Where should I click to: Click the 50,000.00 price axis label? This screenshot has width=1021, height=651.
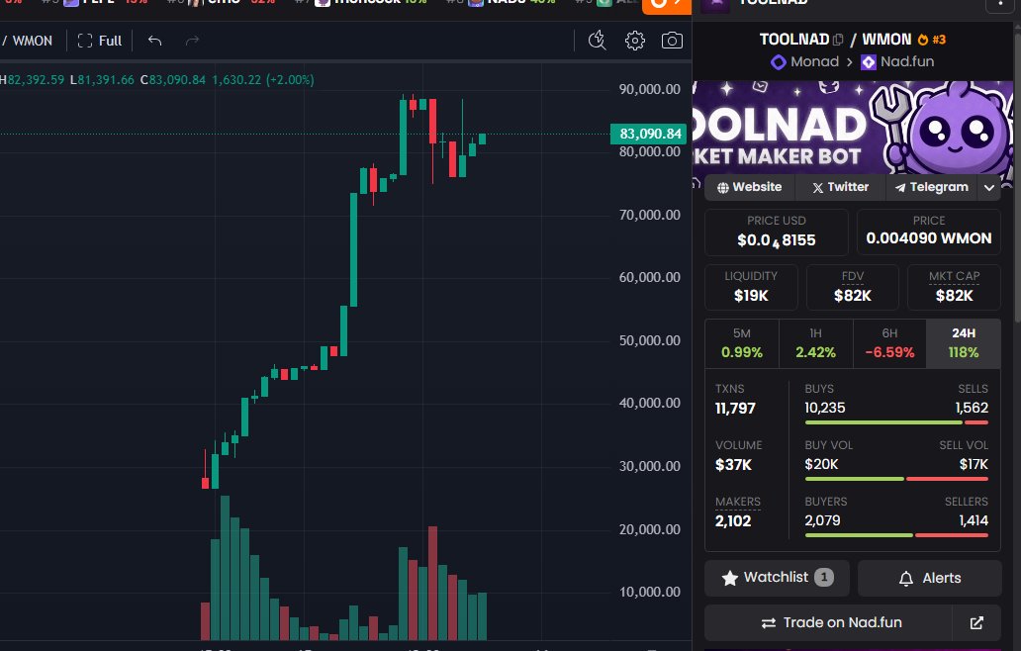[x=649, y=340]
